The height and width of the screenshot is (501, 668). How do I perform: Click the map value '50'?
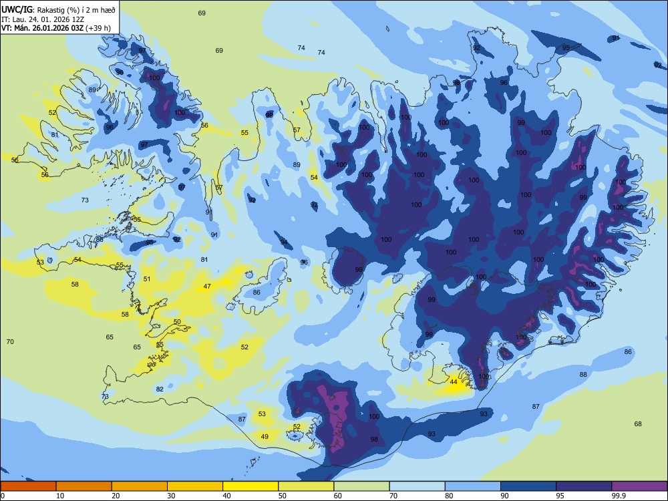click(177, 322)
